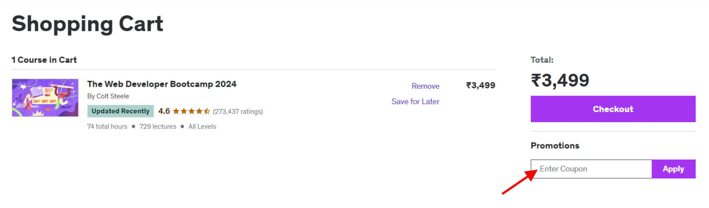Click the 4.6 rating number
The height and width of the screenshot is (208, 709).
tap(164, 111)
